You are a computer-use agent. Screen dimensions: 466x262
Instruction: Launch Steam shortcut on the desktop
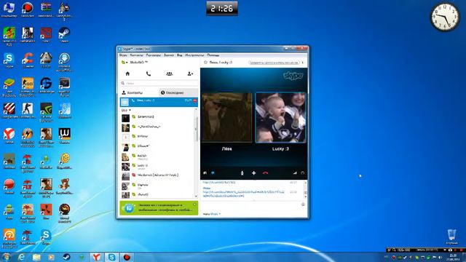[x=64, y=35]
